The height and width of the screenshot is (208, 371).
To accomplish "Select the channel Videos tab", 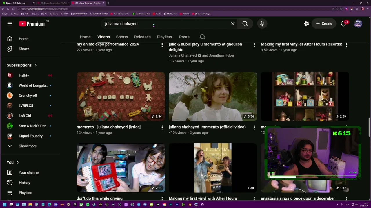I will tap(103, 37).
